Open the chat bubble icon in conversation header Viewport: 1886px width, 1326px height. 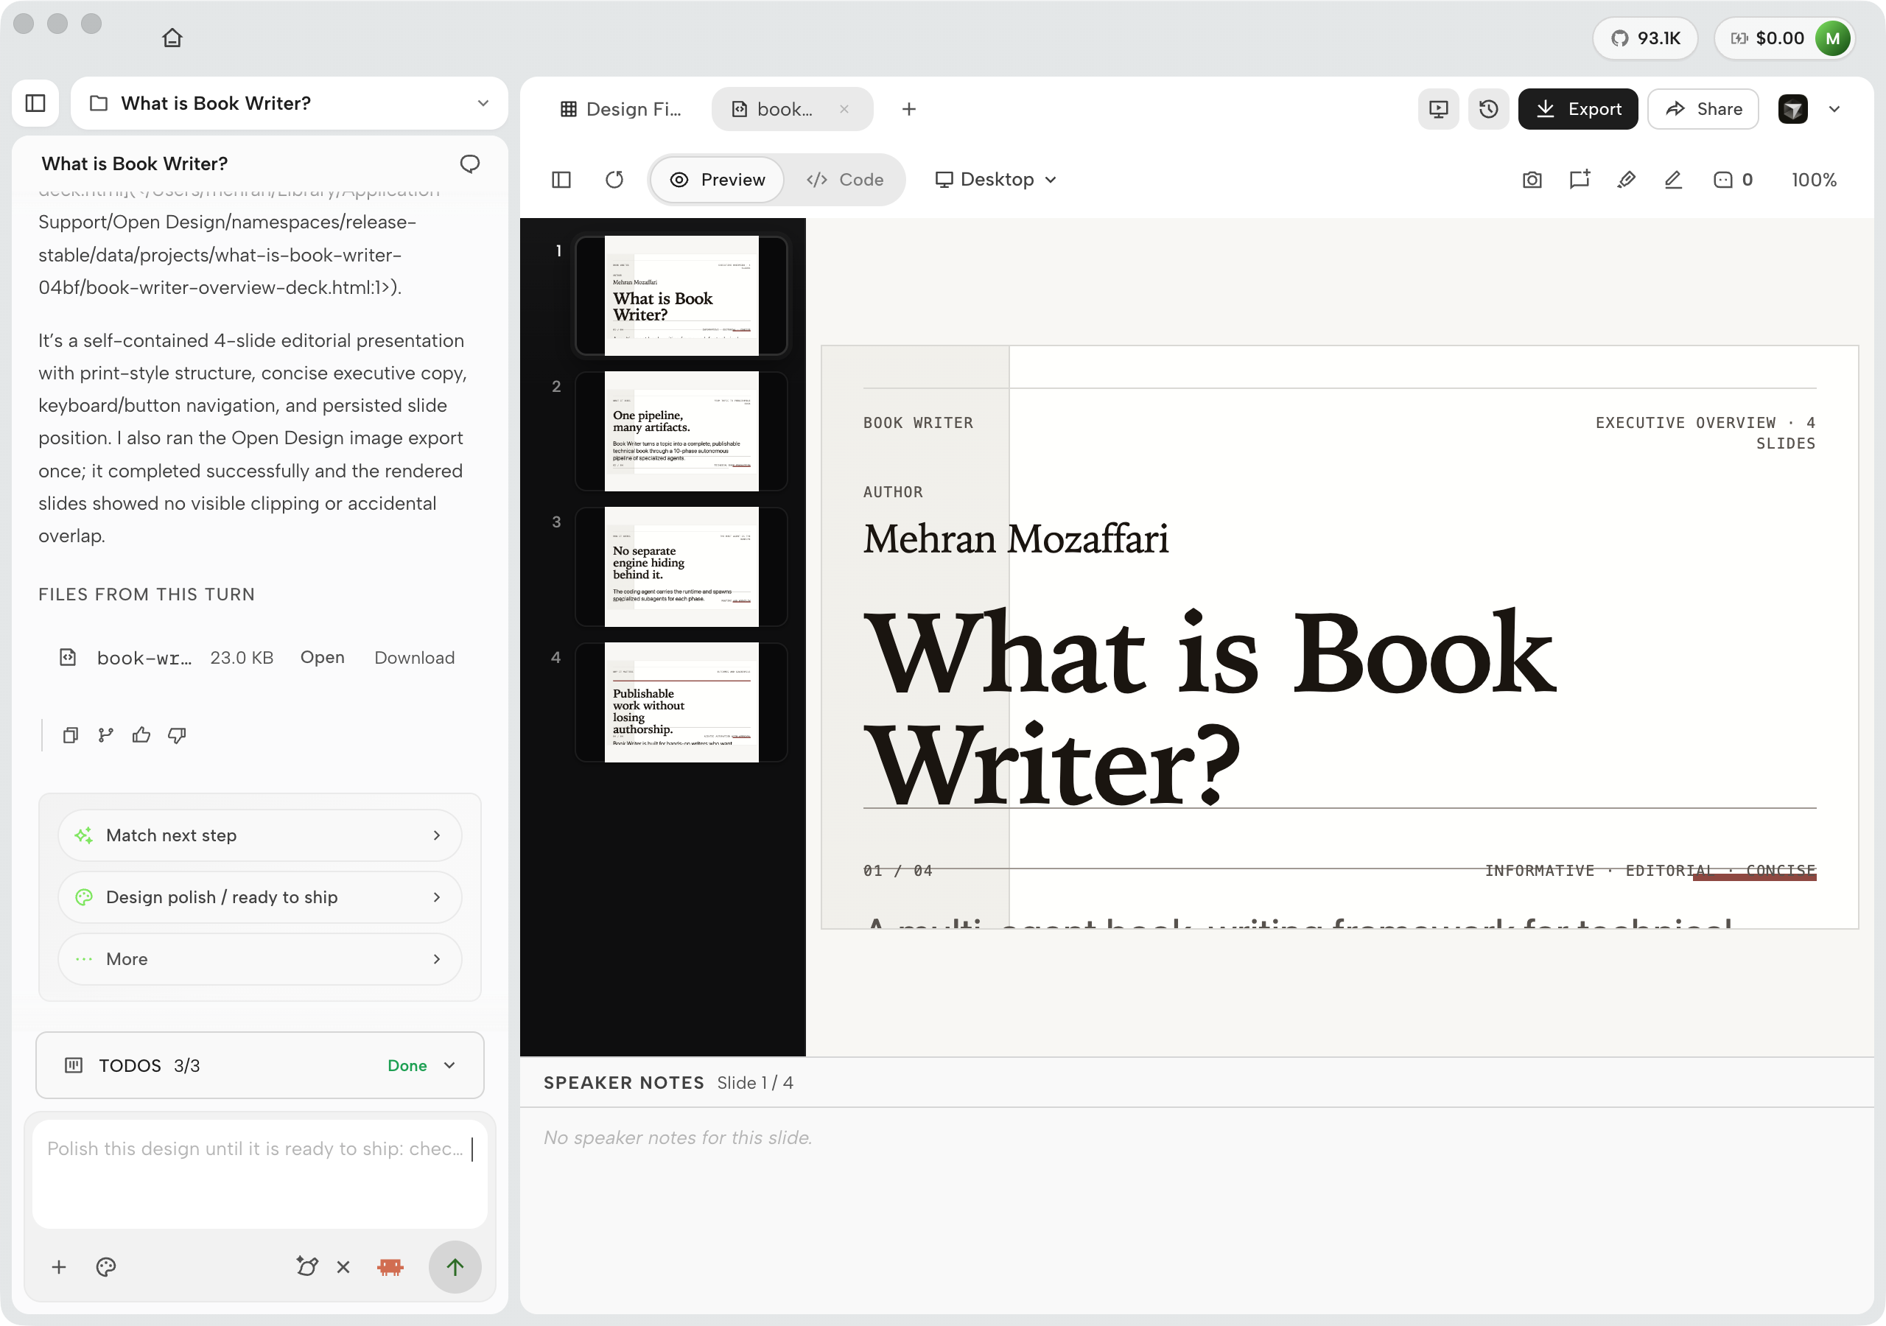pos(470,164)
